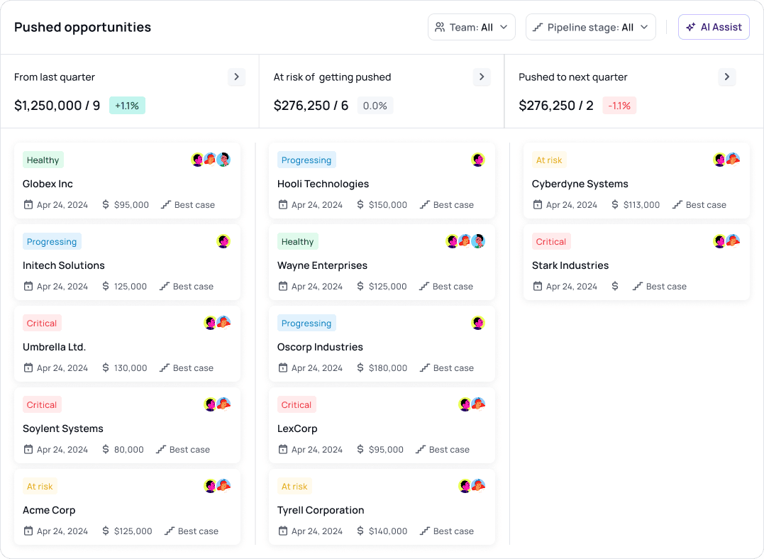Click the calendar icon on LexCorp card
Screen dimensions: 764x559
click(283, 450)
